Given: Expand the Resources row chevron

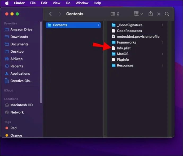Looking at the screenshot, I should tap(163, 65).
